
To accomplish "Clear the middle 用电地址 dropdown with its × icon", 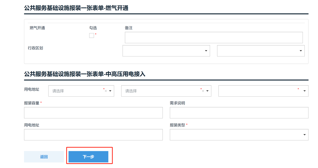I will pos(203,91).
